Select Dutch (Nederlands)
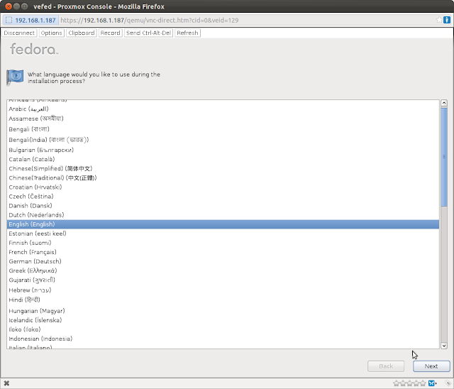 pos(223,215)
